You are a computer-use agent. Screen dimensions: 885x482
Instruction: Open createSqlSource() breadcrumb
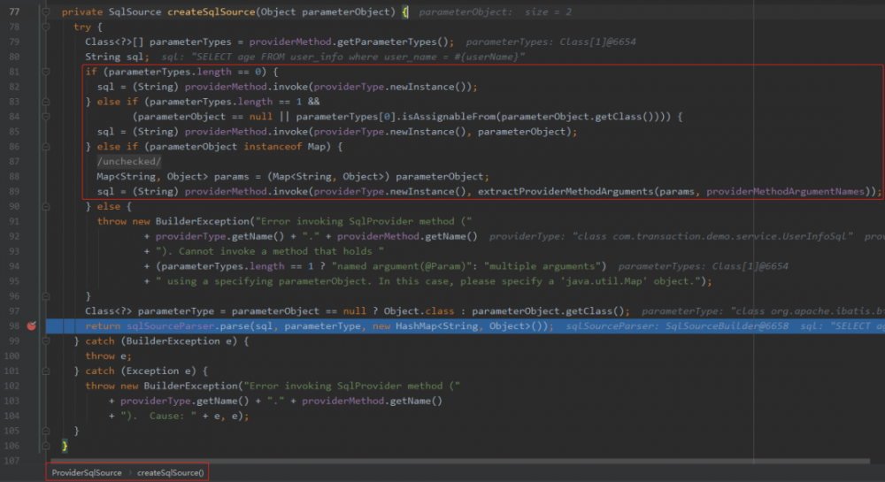(171, 472)
